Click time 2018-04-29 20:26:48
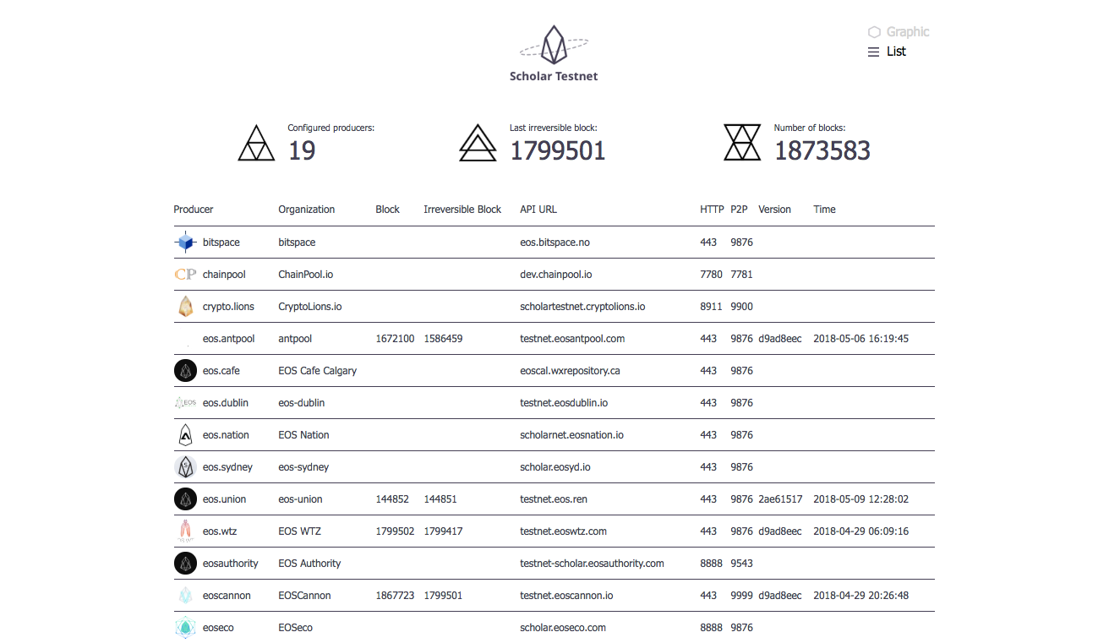This screenshot has width=1098, height=643. click(x=860, y=596)
